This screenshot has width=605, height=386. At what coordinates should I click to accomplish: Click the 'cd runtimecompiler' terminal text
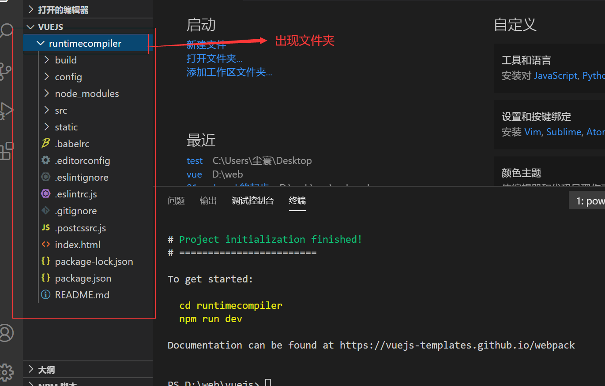click(x=231, y=305)
